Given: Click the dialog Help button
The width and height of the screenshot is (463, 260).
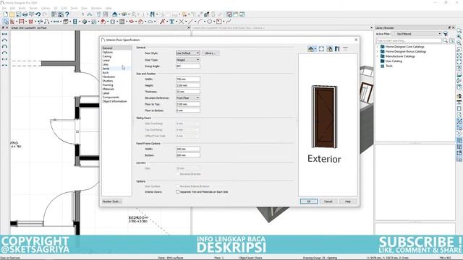Looking at the screenshot, I should (x=347, y=201).
